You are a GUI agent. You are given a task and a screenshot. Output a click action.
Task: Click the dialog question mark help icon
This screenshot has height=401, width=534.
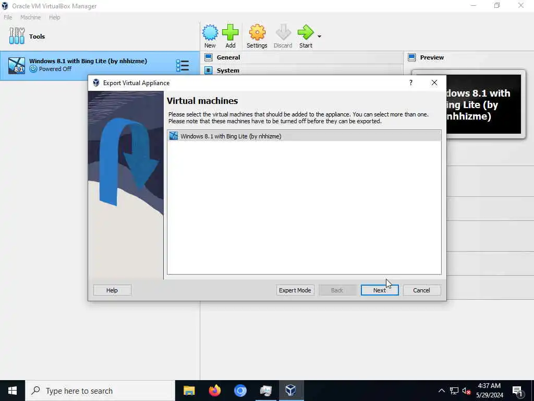[411, 82]
